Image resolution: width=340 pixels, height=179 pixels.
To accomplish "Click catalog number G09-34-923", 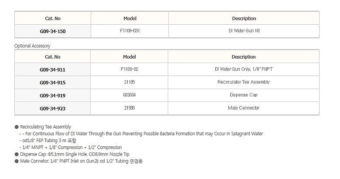I will point(52,109).
